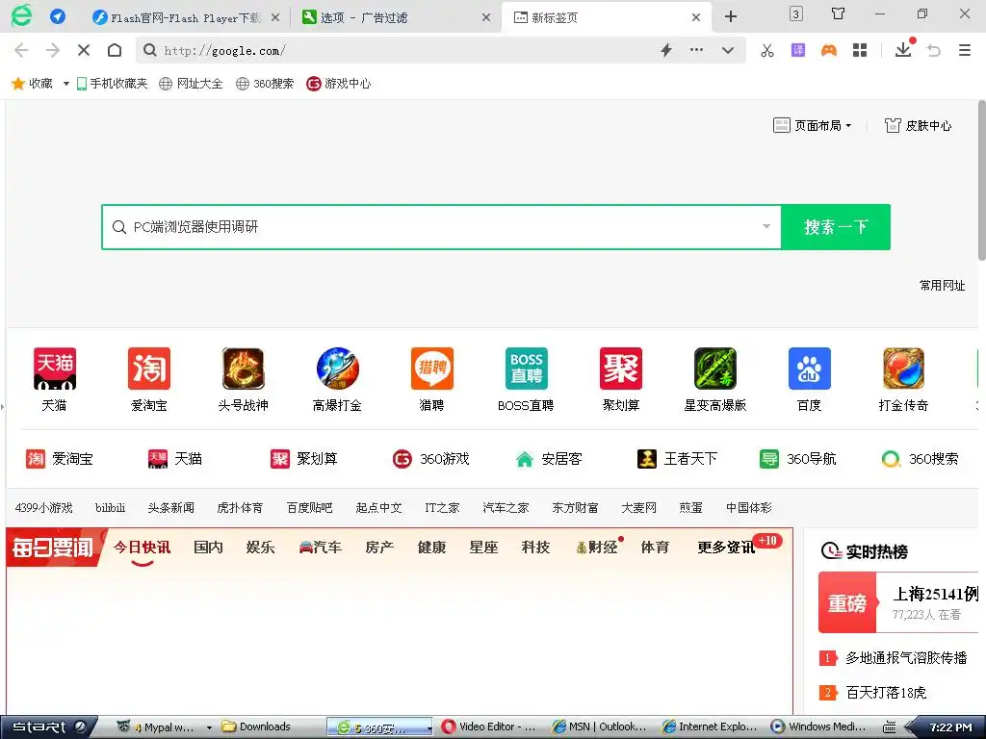Open 网址大全 bookmark
986x739 pixels.
click(191, 84)
